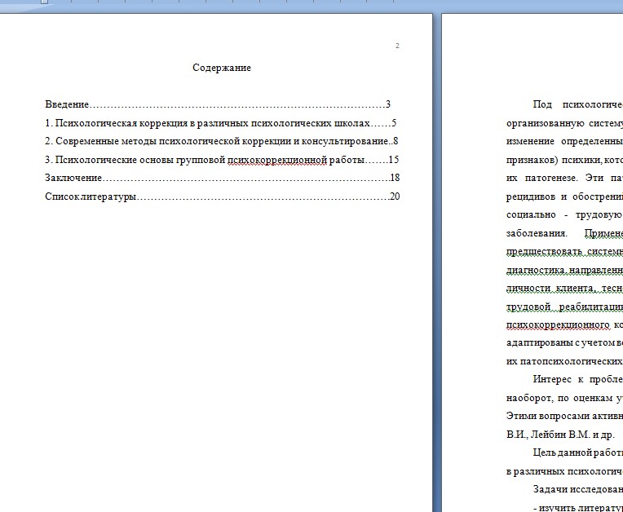Screen dimensions: 623x512
Task: Click the line "предшествовать системн"
Action: point(564,251)
